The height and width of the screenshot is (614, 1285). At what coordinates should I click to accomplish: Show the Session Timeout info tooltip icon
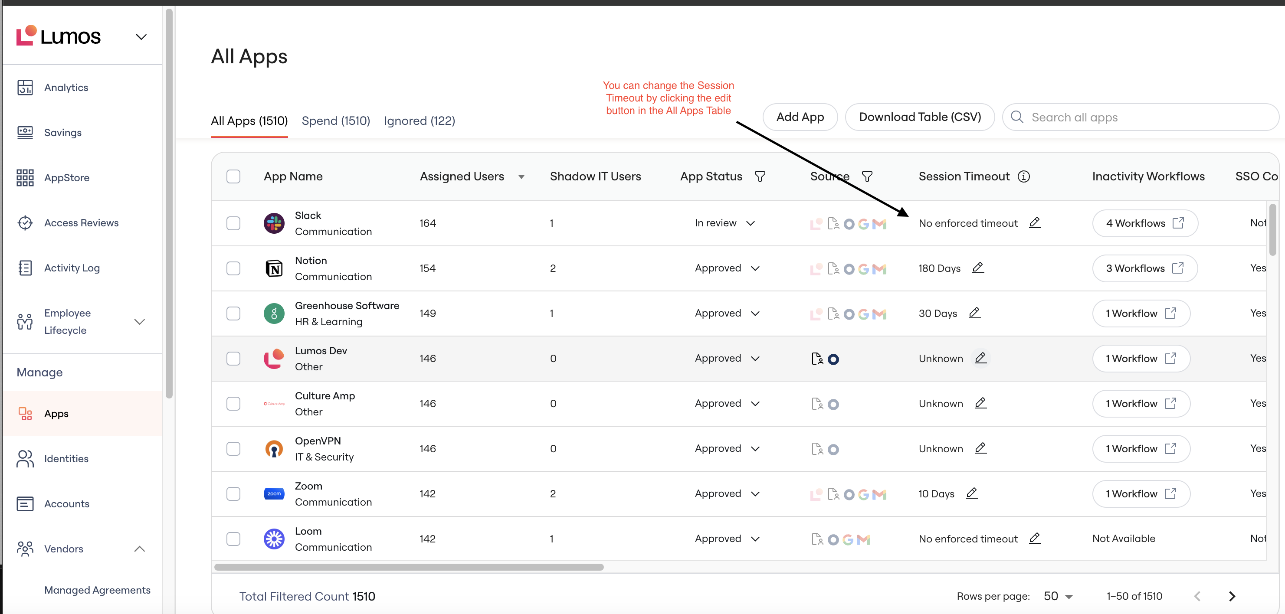click(1023, 176)
